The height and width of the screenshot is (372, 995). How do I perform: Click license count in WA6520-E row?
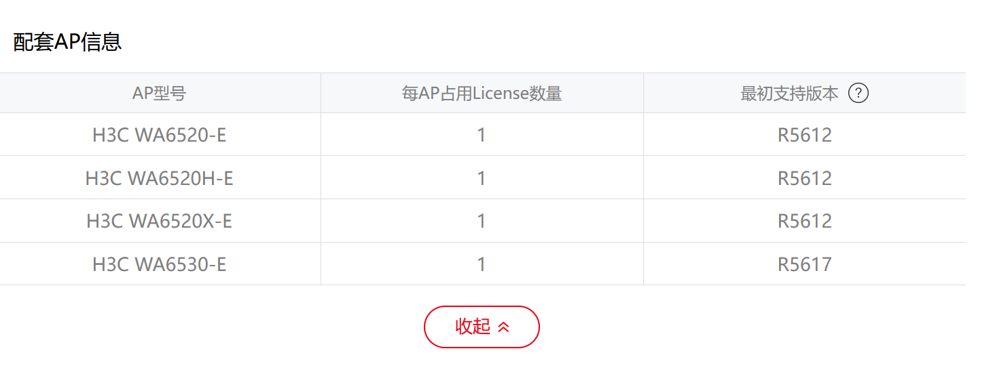pyautogui.click(x=482, y=135)
